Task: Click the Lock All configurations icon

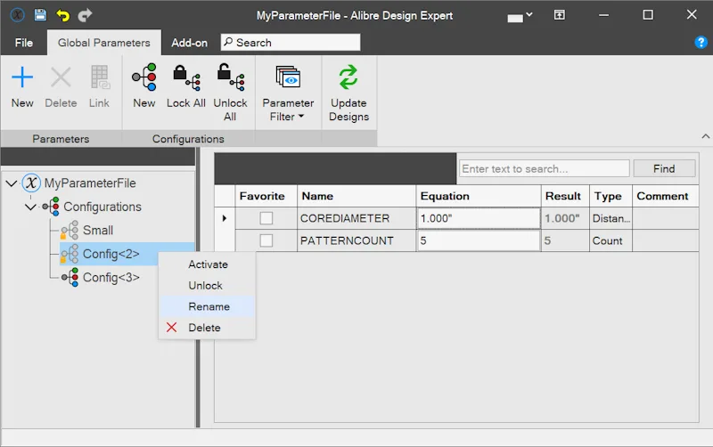Action: 186,77
